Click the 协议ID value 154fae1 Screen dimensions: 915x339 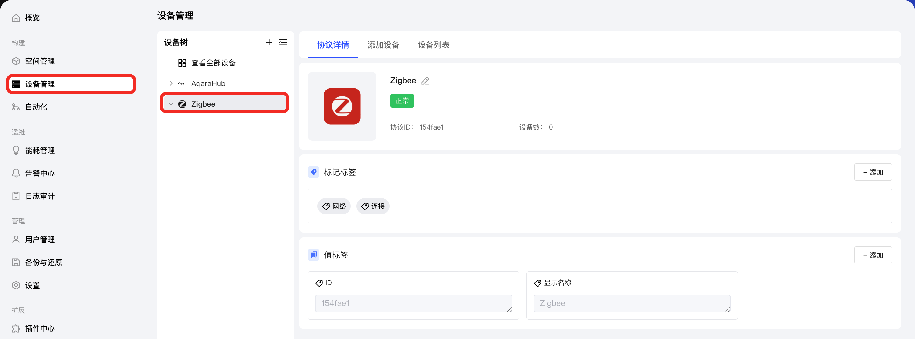pyautogui.click(x=431, y=127)
